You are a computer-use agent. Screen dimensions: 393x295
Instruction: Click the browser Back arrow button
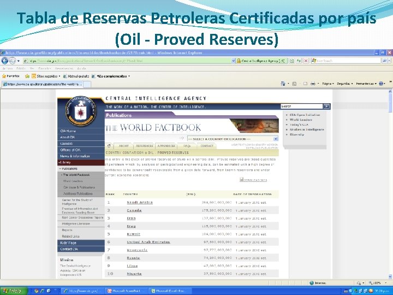tap(4, 61)
